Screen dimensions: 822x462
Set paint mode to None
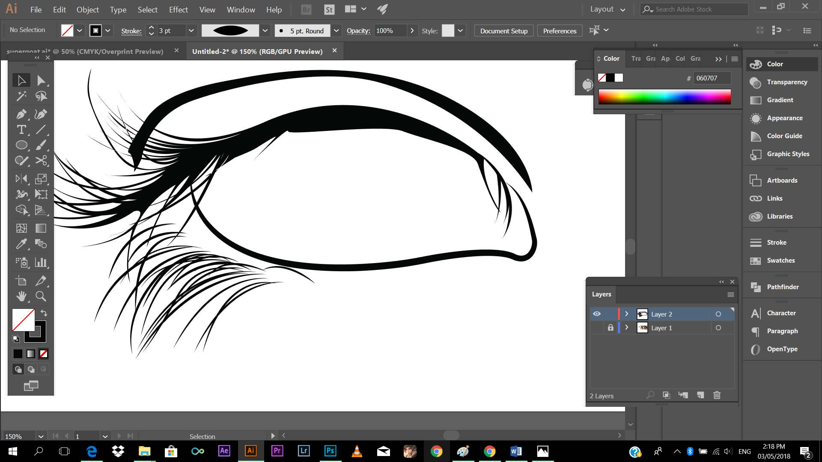[44, 354]
